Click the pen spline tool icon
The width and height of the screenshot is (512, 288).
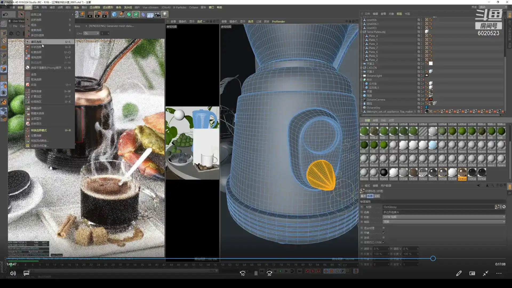click(122, 14)
